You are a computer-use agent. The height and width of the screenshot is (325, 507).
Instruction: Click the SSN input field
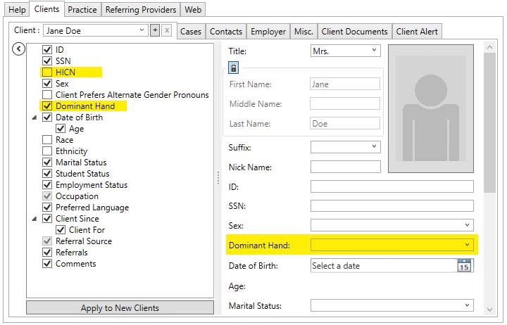(x=392, y=206)
